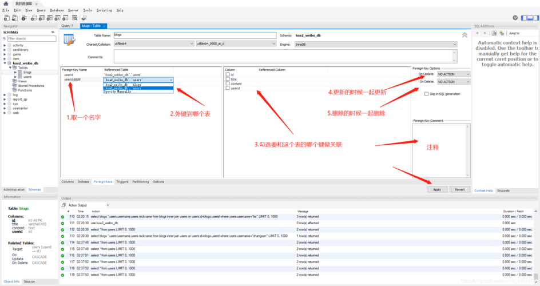The height and width of the screenshot is (286, 540).
Task: Expand the activity schema
Action: [x=5, y=45]
